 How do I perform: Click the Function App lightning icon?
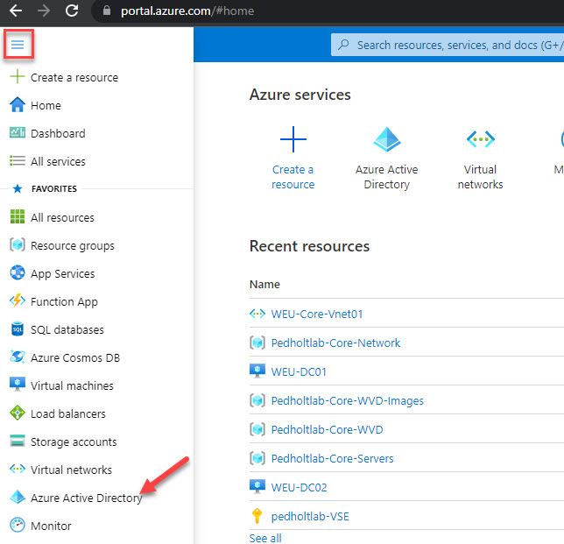[18, 300]
